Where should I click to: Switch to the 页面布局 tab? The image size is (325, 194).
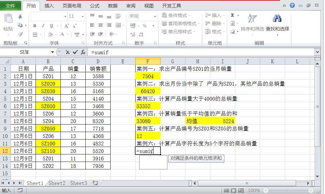[72, 6]
